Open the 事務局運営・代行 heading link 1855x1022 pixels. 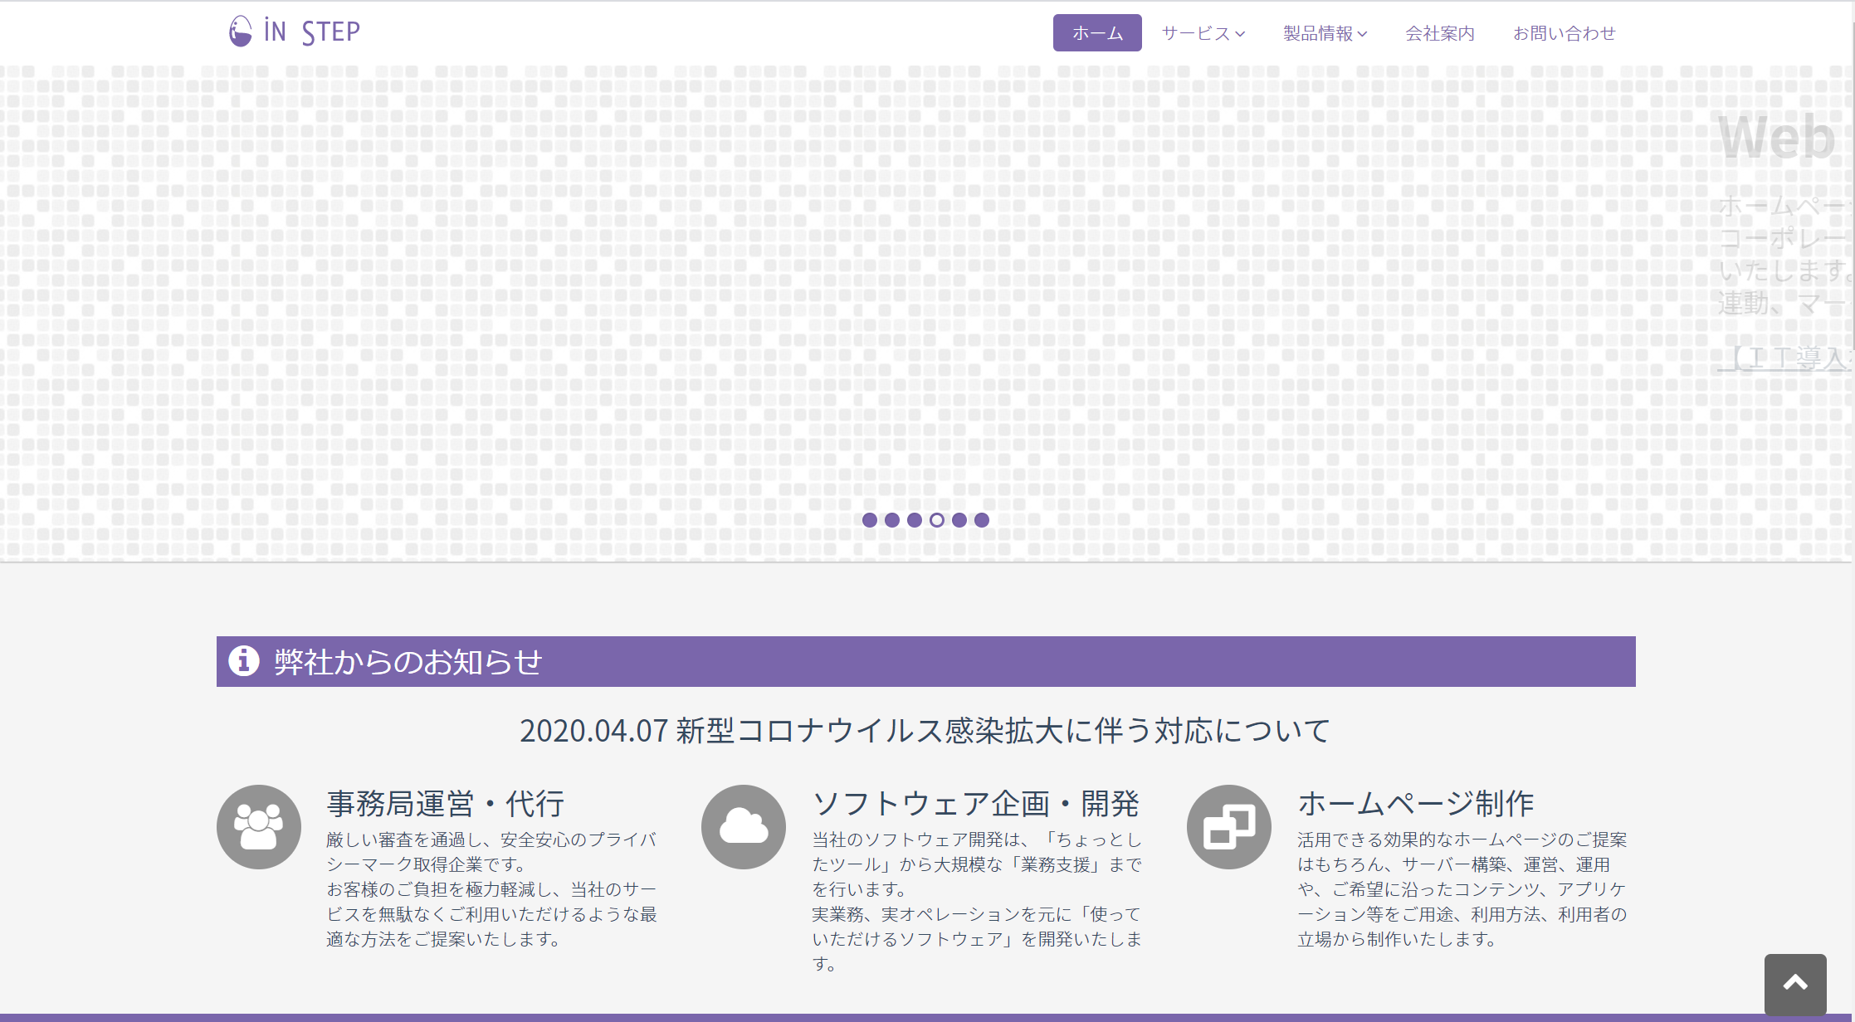pyautogui.click(x=446, y=804)
